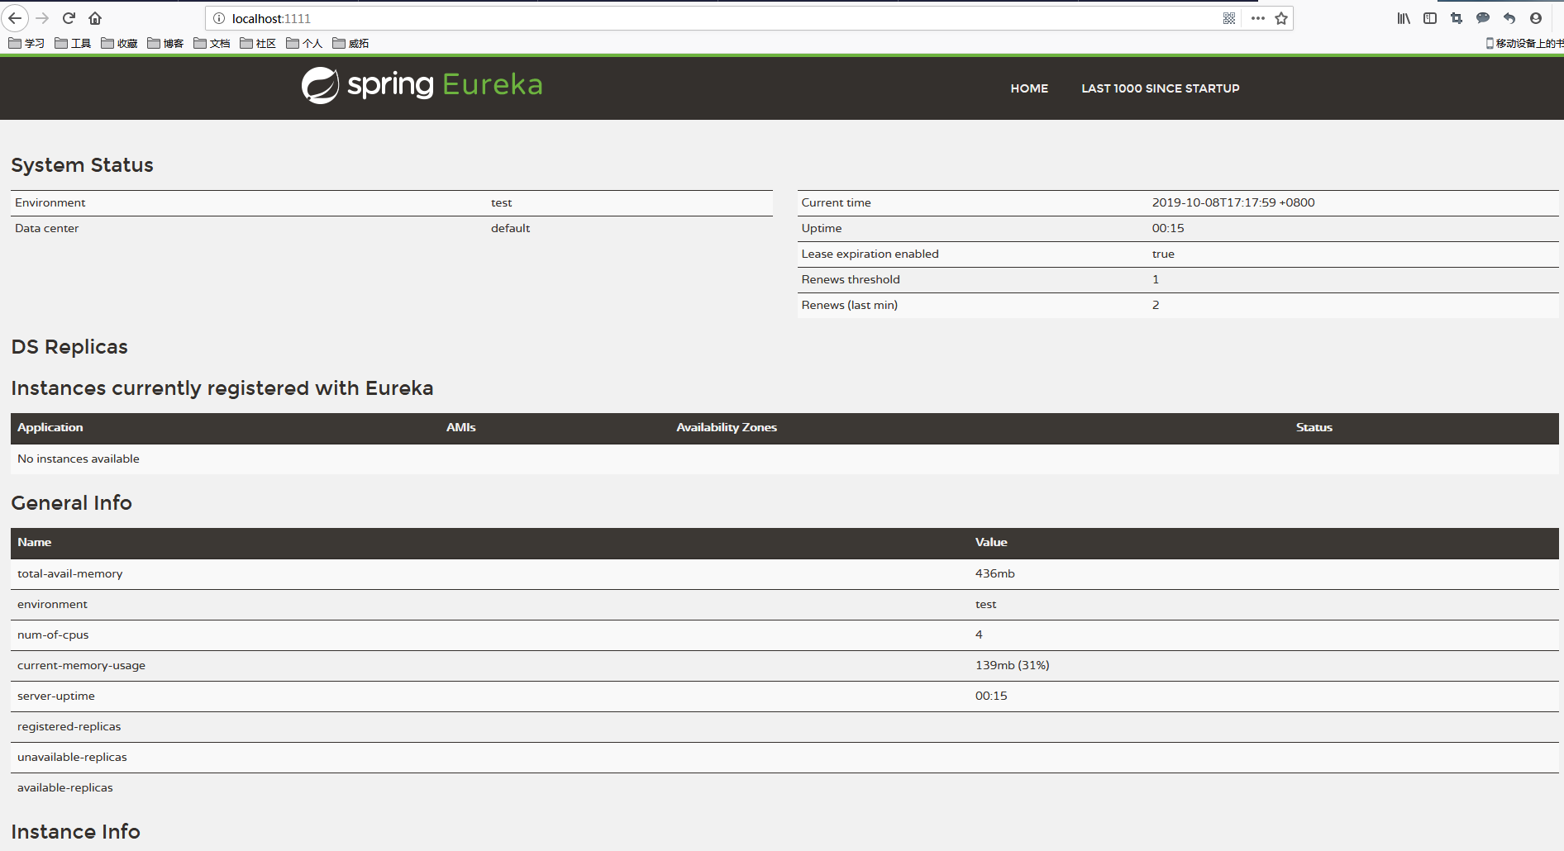Click the server-uptime row name
This screenshot has height=851, width=1564.
point(56,696)
